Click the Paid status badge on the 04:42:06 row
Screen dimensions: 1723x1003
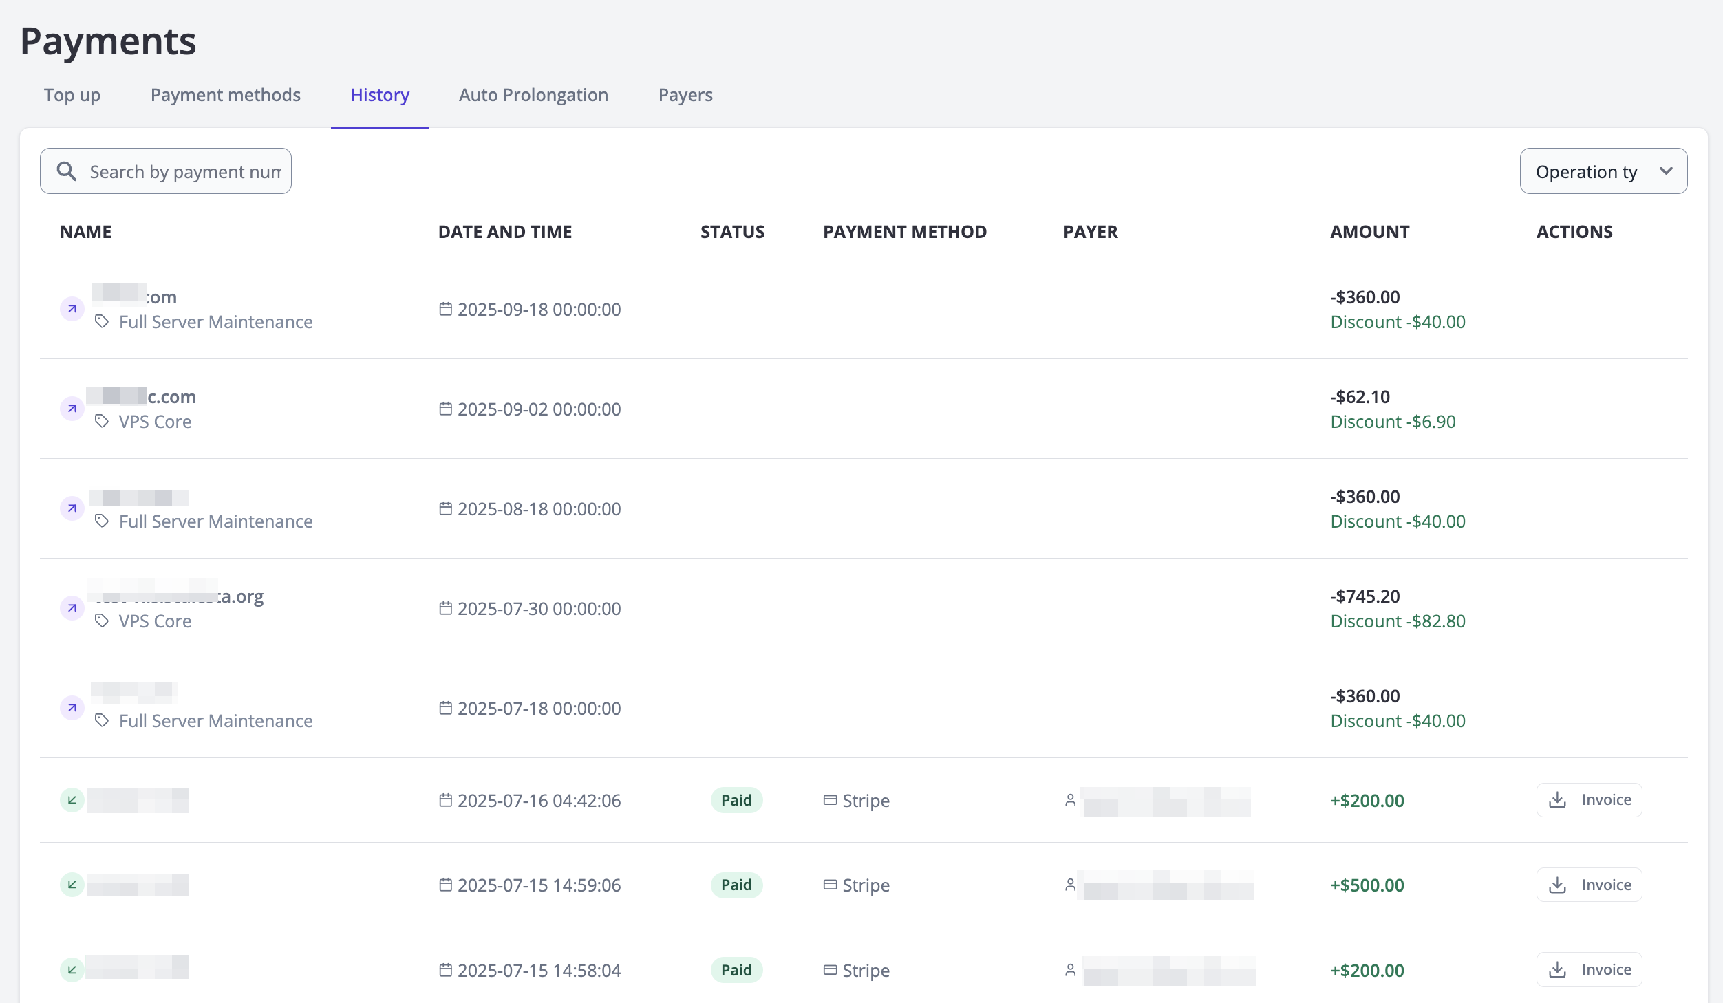pos(736,800)
